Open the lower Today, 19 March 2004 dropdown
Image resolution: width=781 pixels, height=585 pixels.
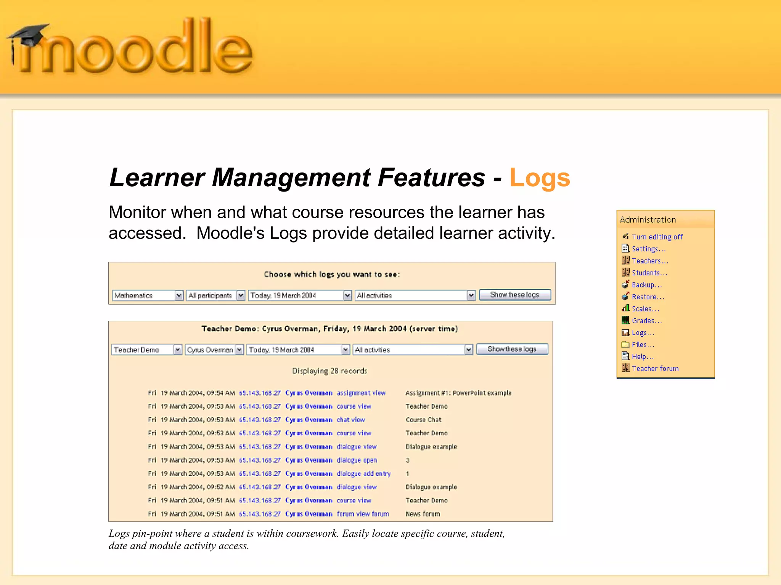298,350
